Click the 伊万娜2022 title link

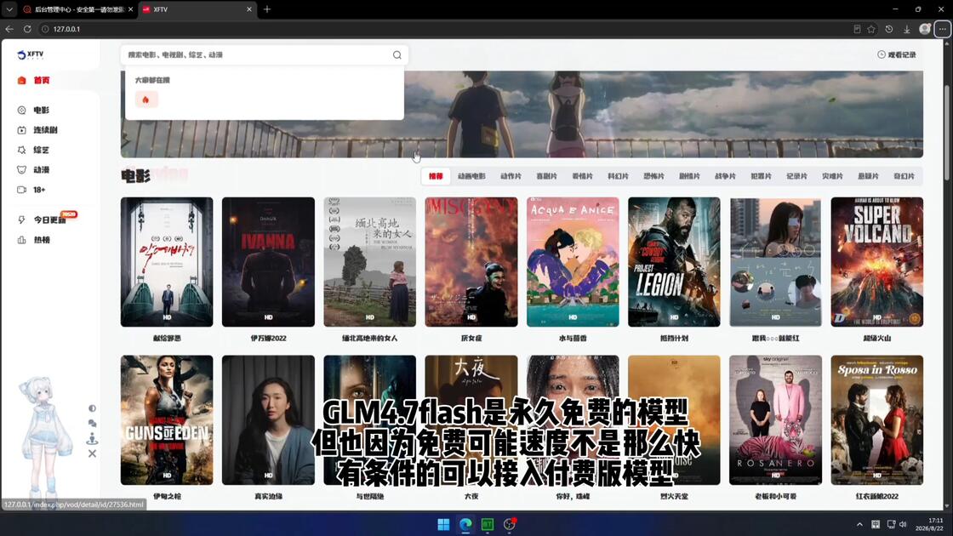268,339
